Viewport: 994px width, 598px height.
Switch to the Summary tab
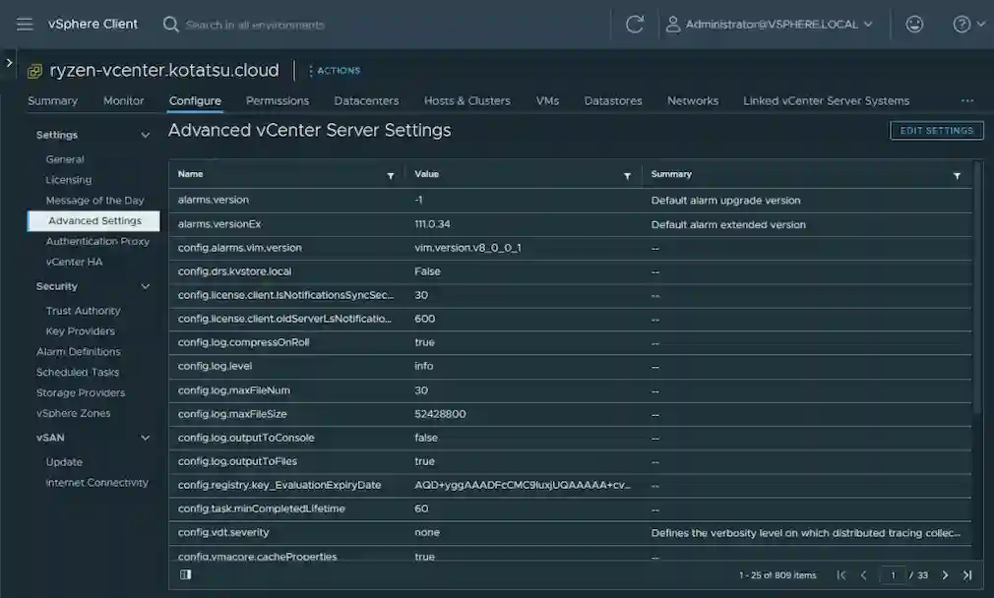(52, 100)
